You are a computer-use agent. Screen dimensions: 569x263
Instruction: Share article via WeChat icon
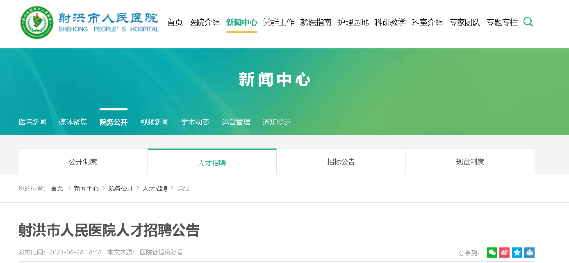(492, 253)
